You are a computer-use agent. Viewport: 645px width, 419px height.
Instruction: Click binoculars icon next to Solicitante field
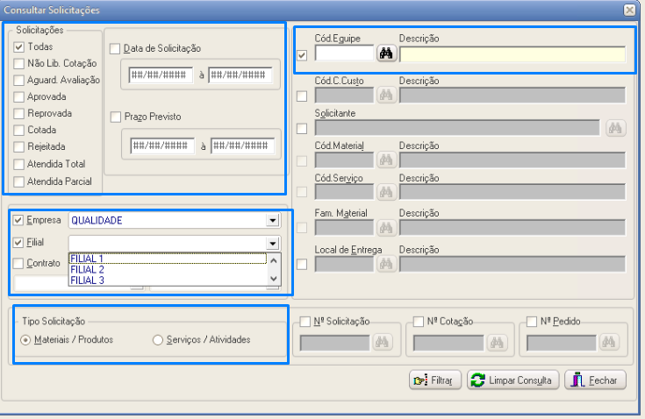[615, 128]
